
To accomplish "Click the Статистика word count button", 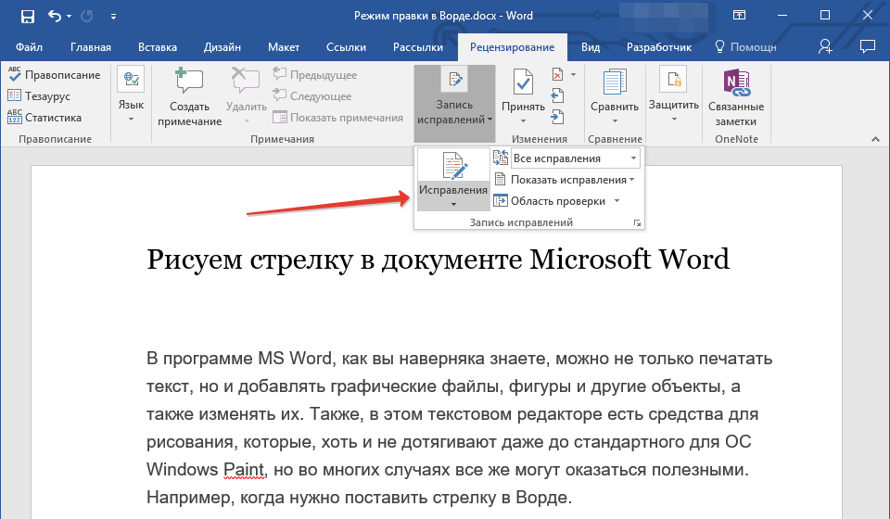I will tap(53, 118).
